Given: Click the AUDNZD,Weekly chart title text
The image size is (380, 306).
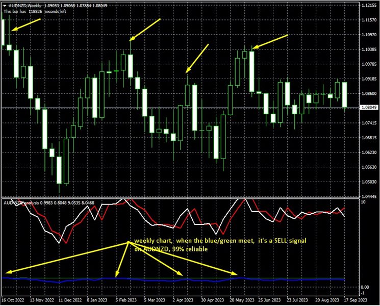Looking at the screenshot, I should tap(25, 6).
